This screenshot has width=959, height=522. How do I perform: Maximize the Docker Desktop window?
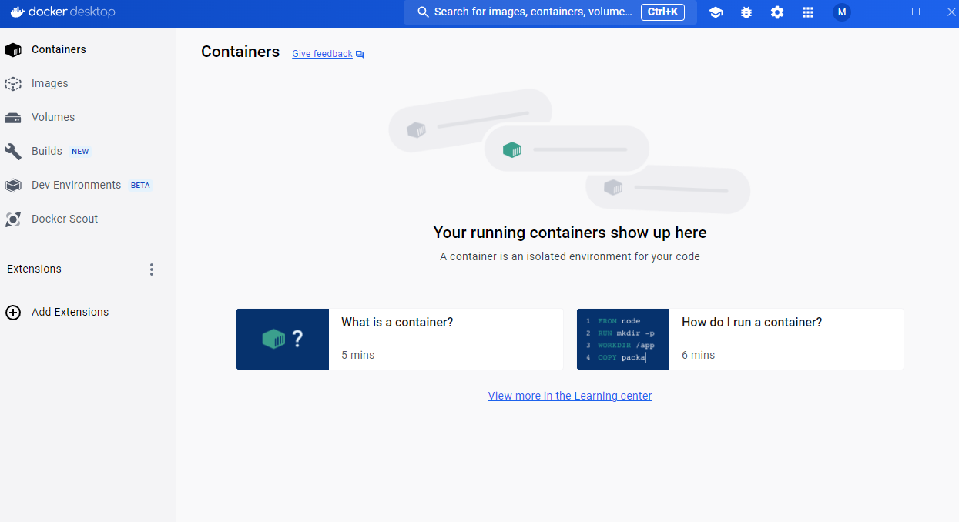click(x=916, y=12)
